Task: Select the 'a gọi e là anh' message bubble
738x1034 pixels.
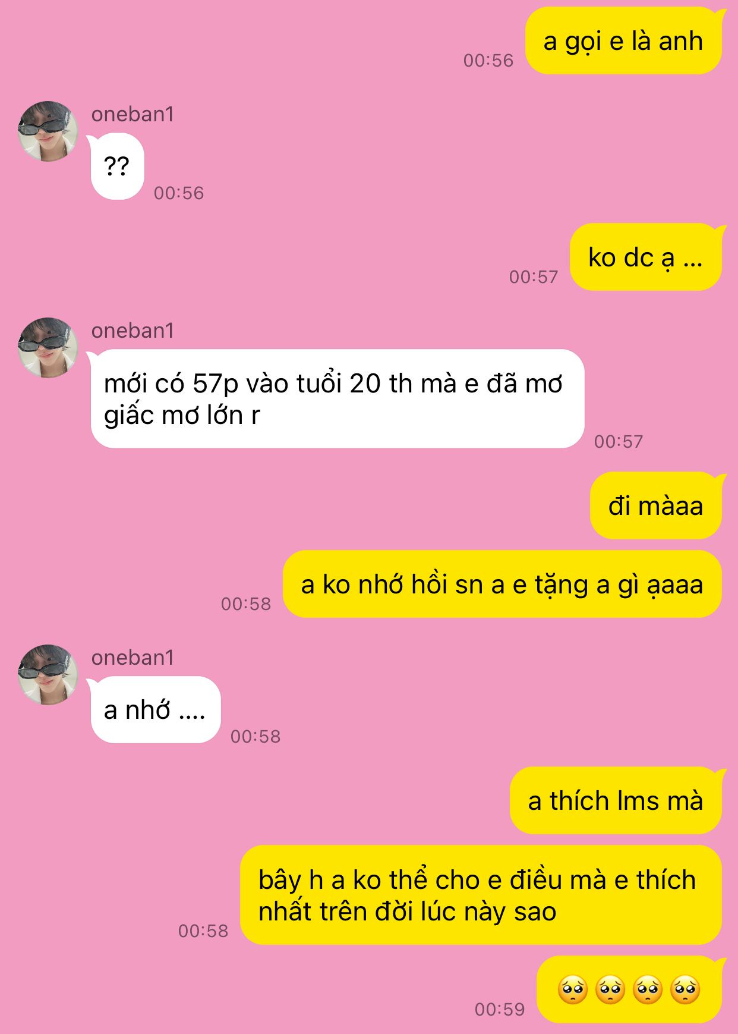Action: pyautogui.click(x=624, y=41)
